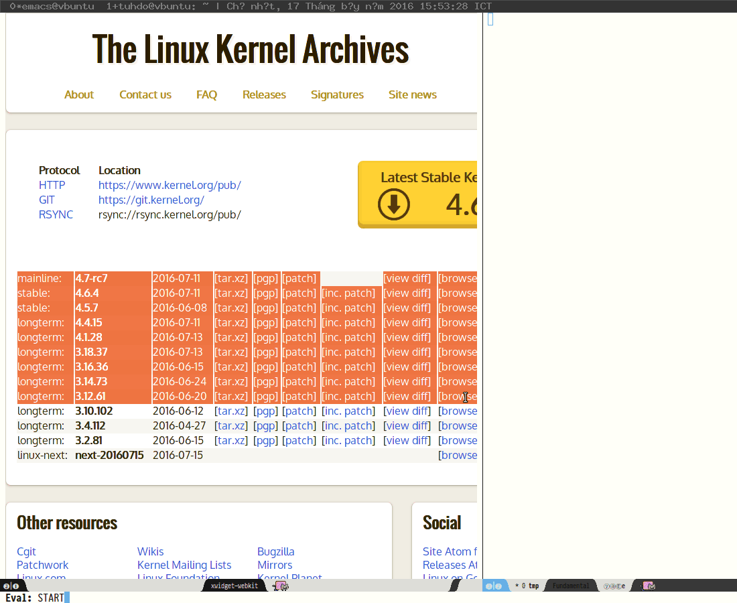Open pgp for longterm 3.2.81
Screen dimensions: 737x603
pyautogui.click(x=265, y=440)
